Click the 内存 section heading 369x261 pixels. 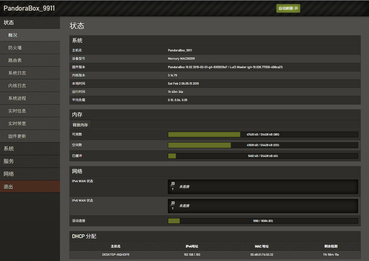click(x=77, y=115)
